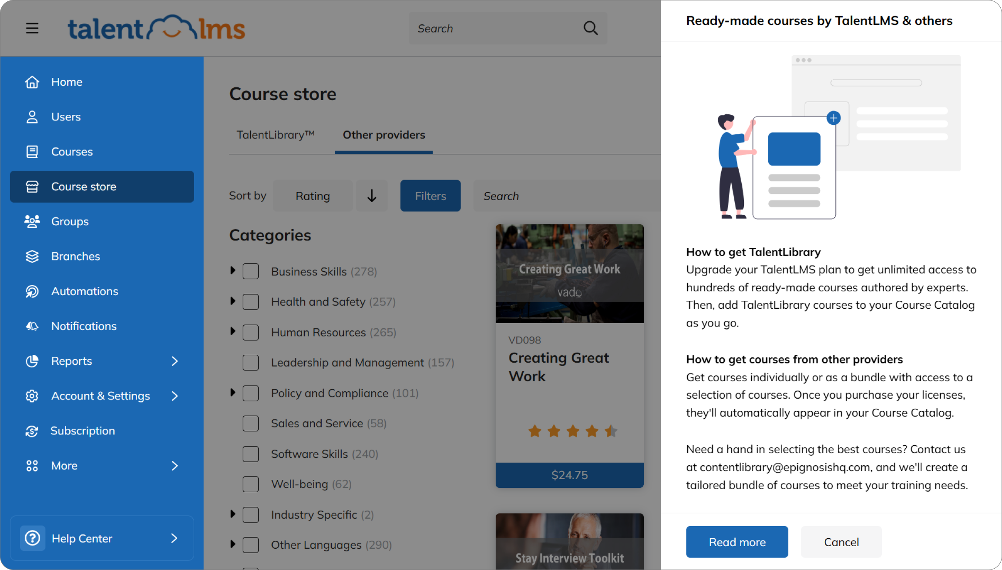1002x570 pixels.
Task: Check the Well-being checkbox
Action: tap(251, 484)
